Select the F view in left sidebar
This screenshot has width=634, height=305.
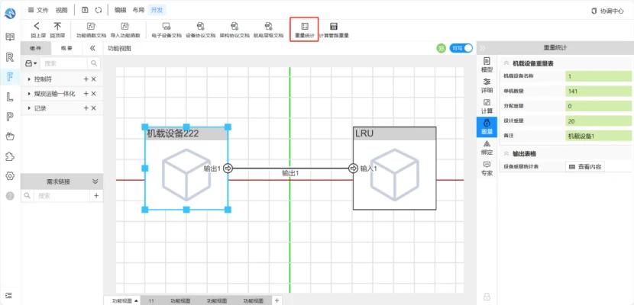tap(10, 77)
